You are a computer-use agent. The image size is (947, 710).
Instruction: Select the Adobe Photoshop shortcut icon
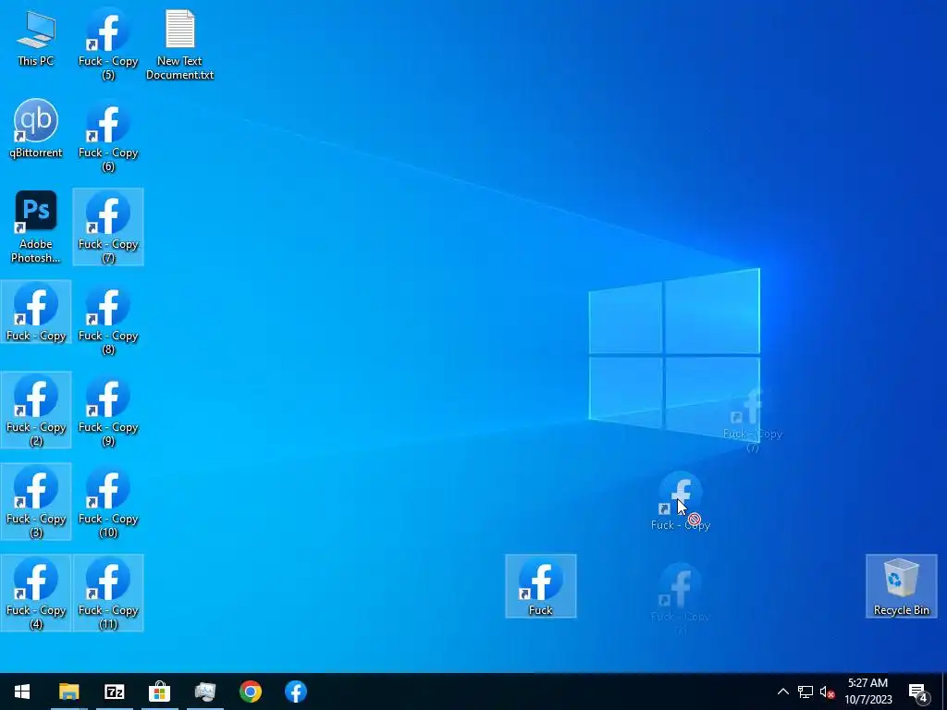click(x=36, y=227)
